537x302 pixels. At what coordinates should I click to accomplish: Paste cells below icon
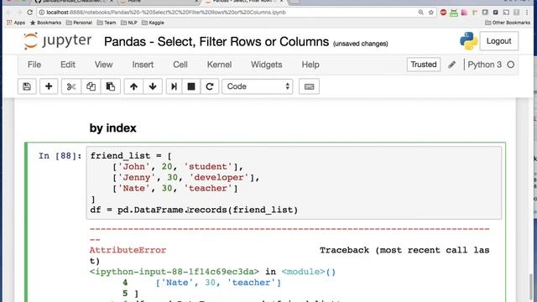pos(110,86)
